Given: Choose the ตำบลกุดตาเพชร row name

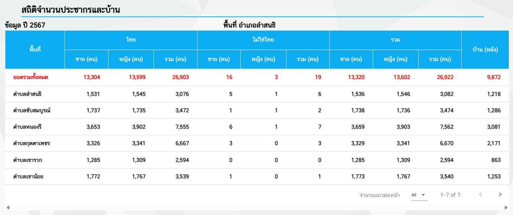Looking at the screenshot, I should click(32, 143).
